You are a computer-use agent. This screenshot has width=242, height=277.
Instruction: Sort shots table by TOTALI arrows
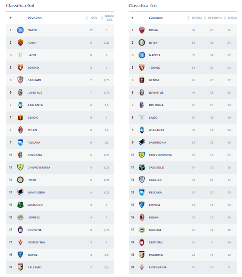point(188,18)
